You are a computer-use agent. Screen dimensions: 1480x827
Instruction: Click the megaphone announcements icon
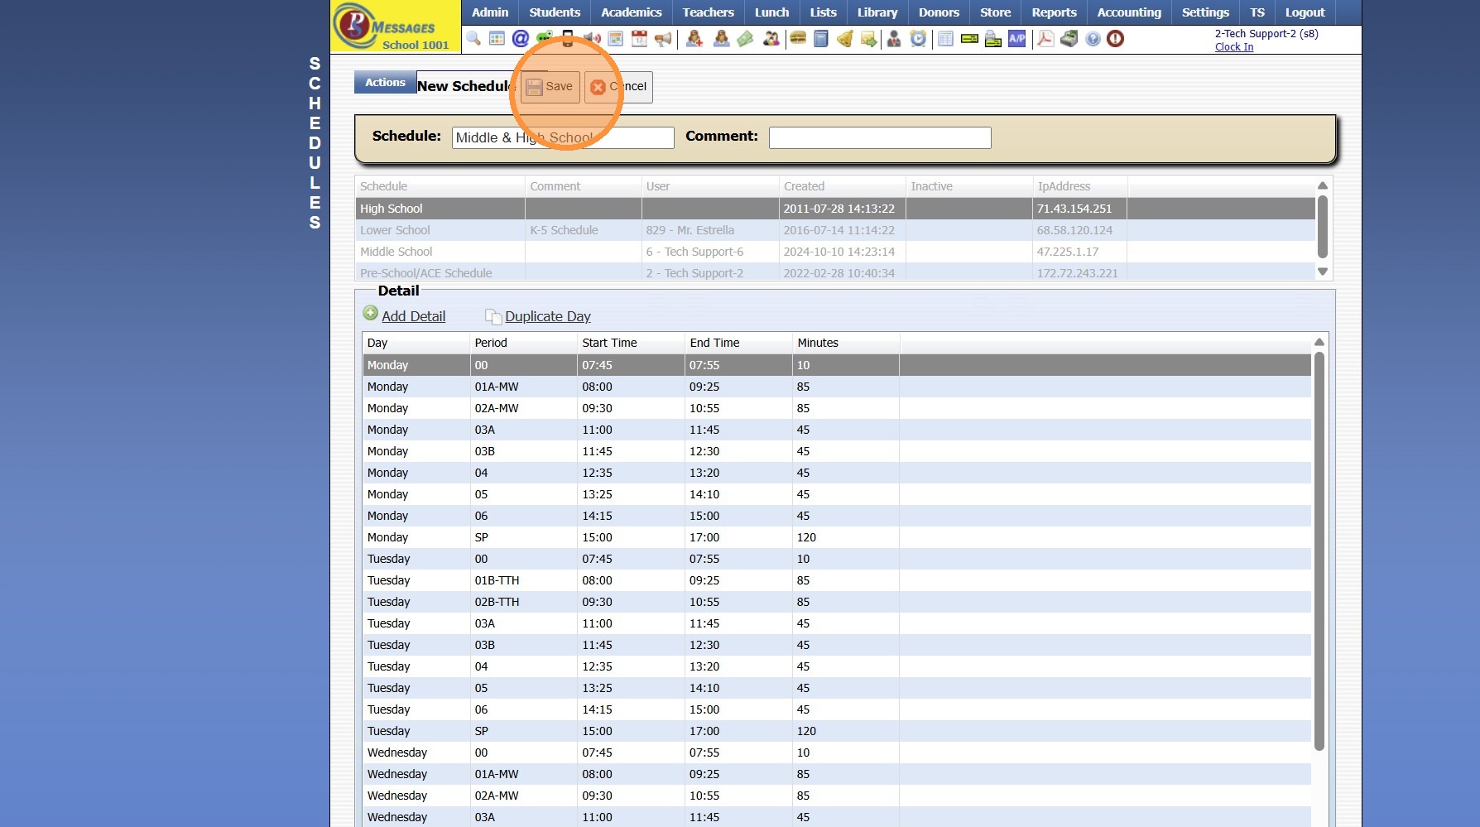pos(663,39)
